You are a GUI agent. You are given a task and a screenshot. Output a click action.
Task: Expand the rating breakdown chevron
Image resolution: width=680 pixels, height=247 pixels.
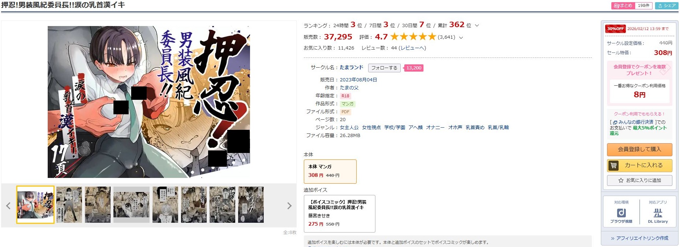coord(461,37)
